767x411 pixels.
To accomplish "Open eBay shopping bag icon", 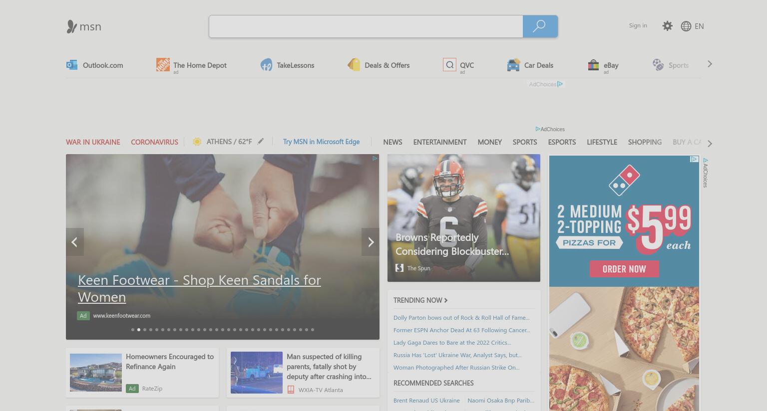I will pyautogui.click(x=593, y=65).
